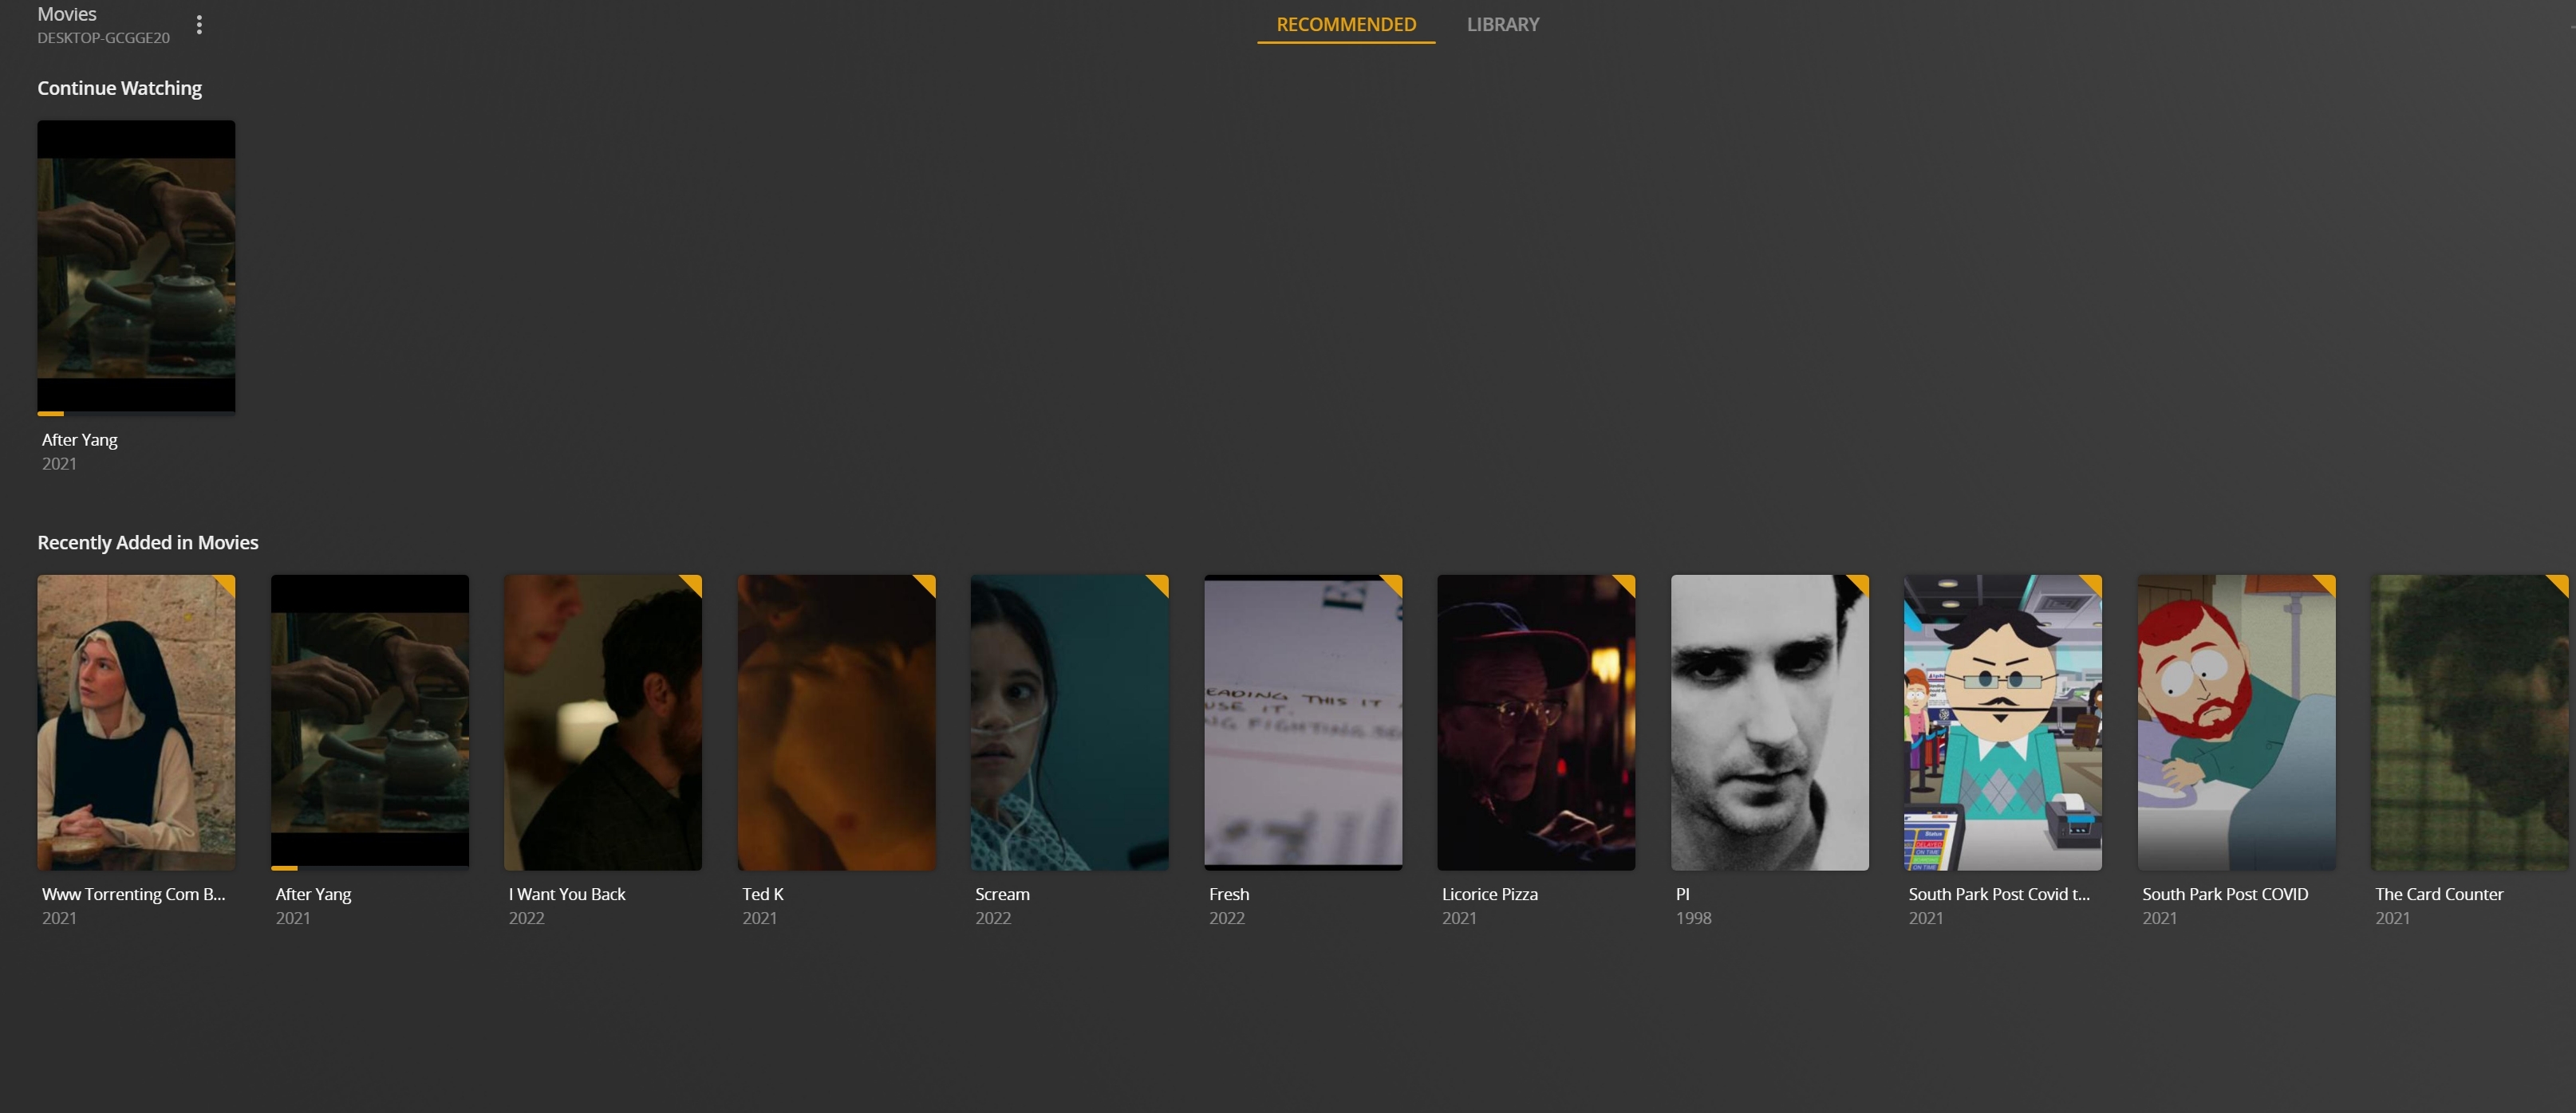
Task: Click the Fresh movie thumbnail
Action: (1302, 722)
